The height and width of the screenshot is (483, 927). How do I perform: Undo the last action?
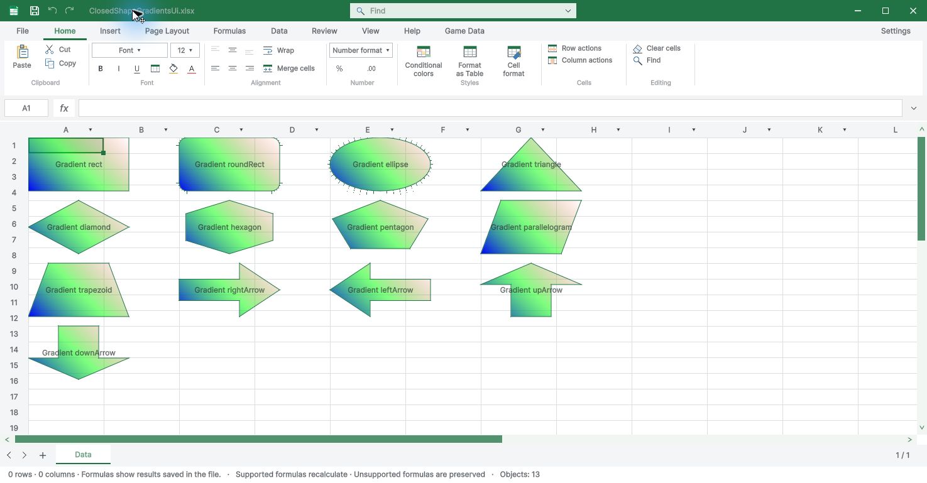point(52,11)
